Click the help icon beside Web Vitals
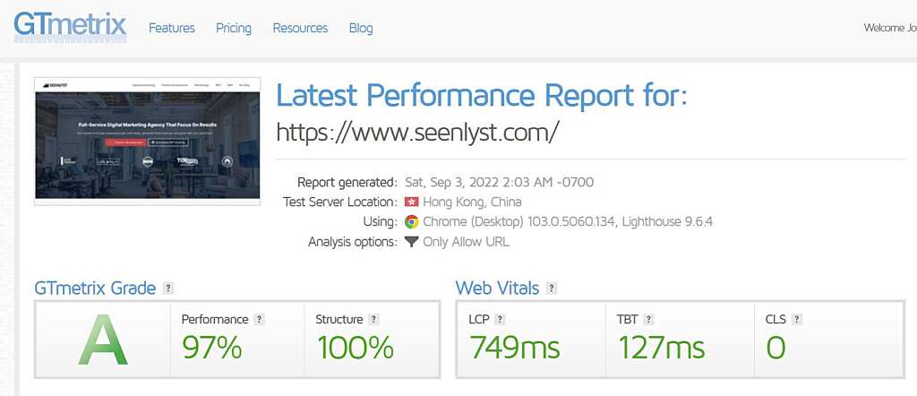The width and height of the screenshot is (917, 396). tap(552, 288)
